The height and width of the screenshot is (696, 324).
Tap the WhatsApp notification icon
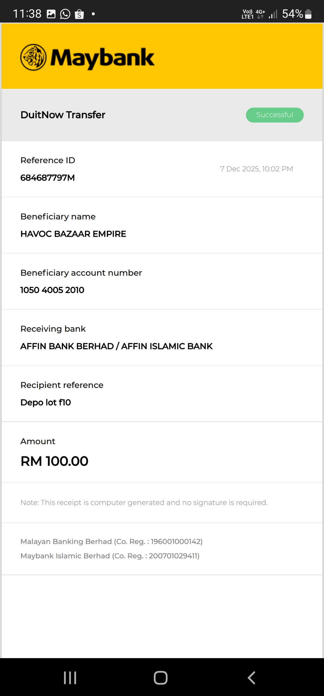[65, 14]
